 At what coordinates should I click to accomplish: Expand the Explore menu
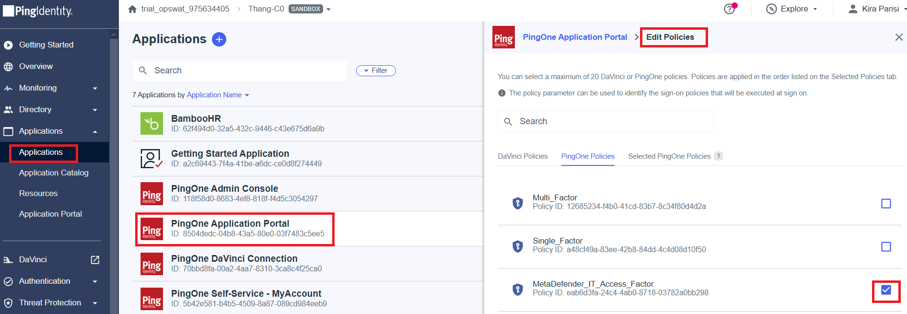(791, 9)
